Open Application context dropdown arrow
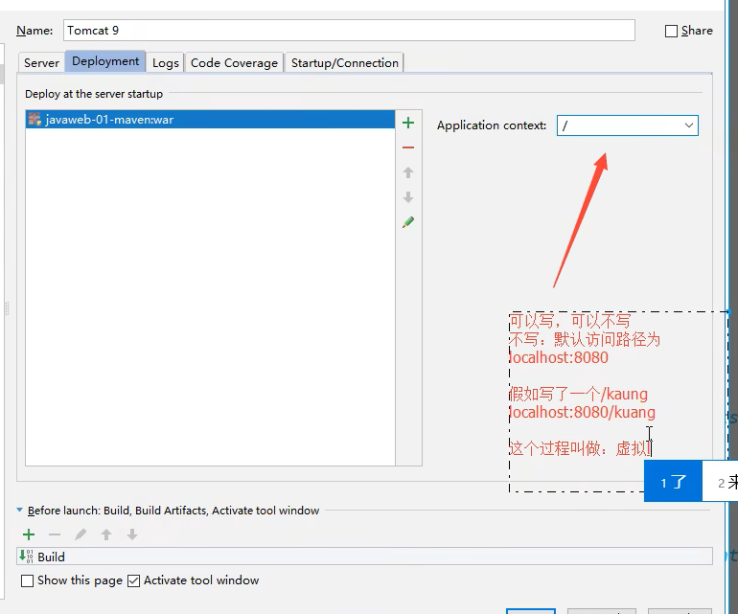This screenshot has width=738, height=614. pyautogui.click(x=688, y=125)
